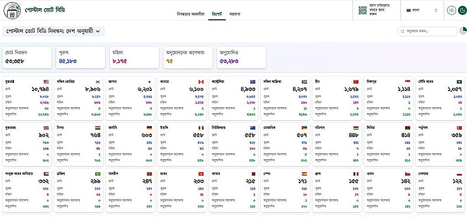Click Canada total ৬,১০০

tap(197, 89)
